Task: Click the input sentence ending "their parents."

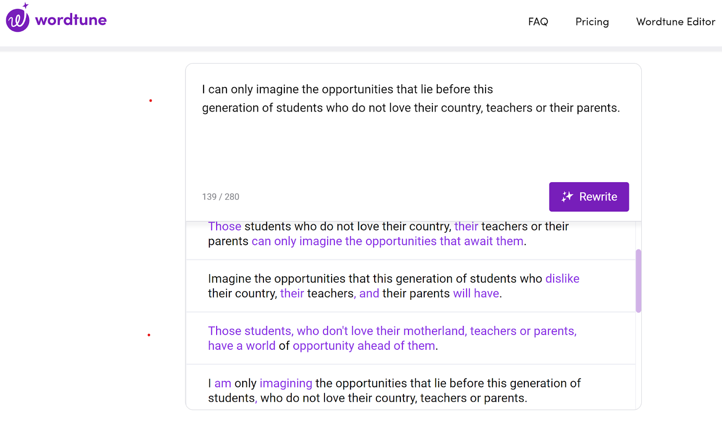Action: 411,108
